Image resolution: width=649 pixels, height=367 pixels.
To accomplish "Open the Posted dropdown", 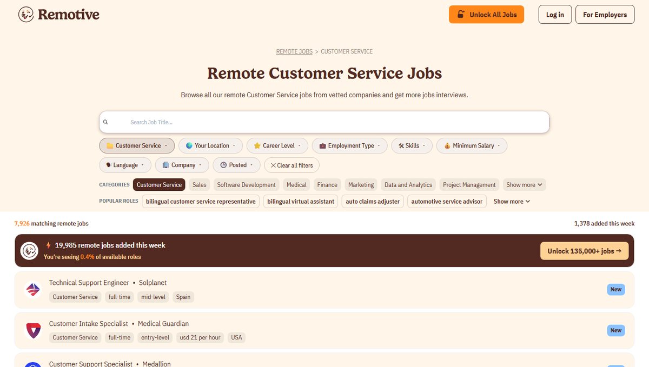I will point(236,165).
